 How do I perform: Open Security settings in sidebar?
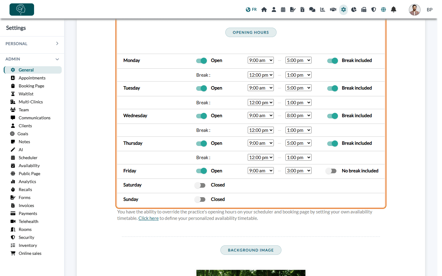click(x=26, y=237)
